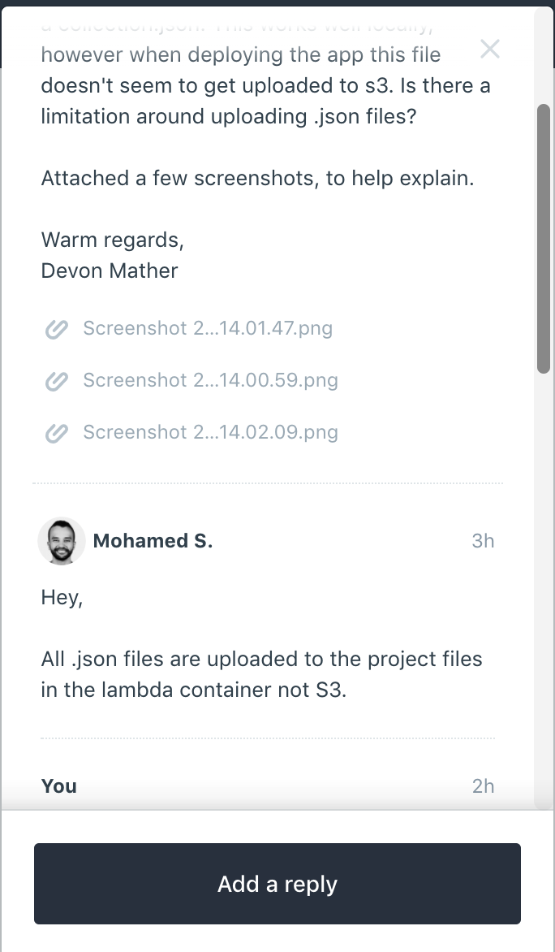The width and height of the screenshot is (555, 952).
Task: Click the paperclip icon beside the 14.01.47 screenshot
Action: click(x=57, y=329)
